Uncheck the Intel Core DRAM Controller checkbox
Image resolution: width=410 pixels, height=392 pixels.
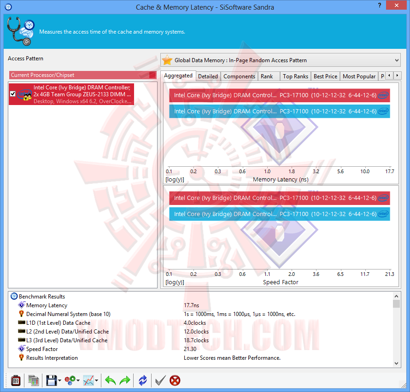[x=12, y=94]
